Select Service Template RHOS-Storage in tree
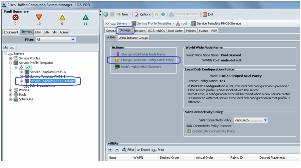The width and height of the screenshot is (301, 168). [52, 81]
